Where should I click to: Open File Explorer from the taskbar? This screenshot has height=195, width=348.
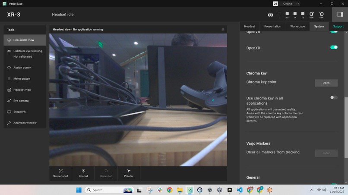tap(180, 190)
